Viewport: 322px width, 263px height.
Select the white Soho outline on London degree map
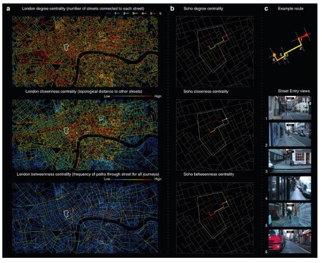pyautogui.click(x=66, y=47)
